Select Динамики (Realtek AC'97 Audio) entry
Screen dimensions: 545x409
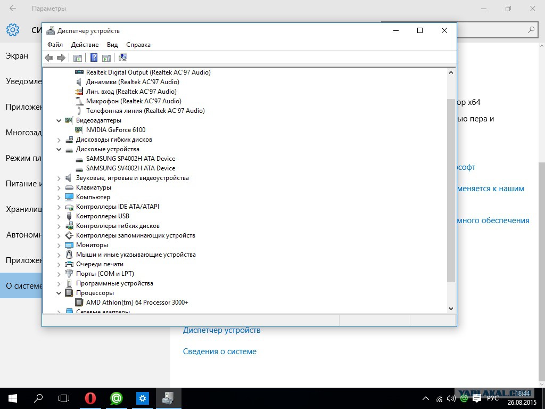pyautogui.click(x=133, y=82)
